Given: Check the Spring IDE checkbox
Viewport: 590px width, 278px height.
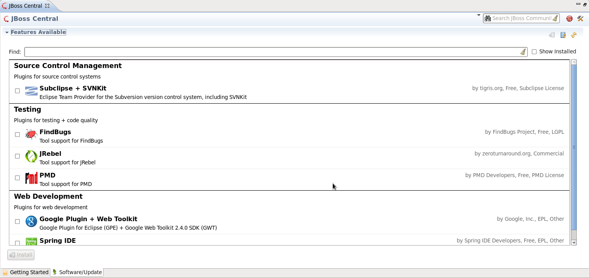Looking at the screenshot, I should 17,243.
